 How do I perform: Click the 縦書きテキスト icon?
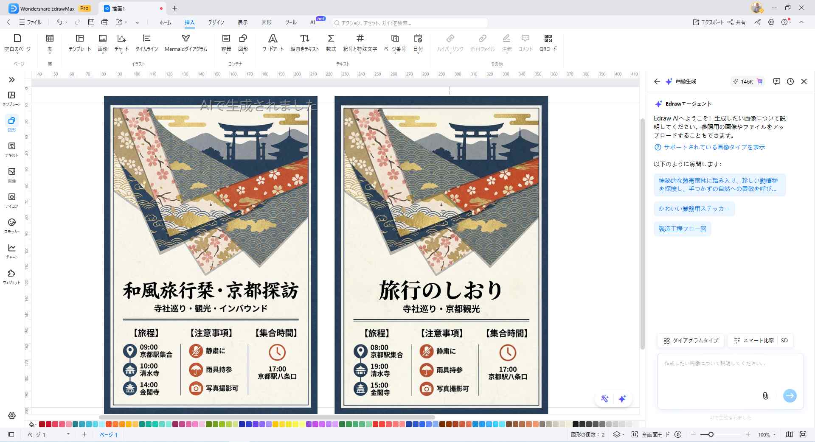coord(305,42)
